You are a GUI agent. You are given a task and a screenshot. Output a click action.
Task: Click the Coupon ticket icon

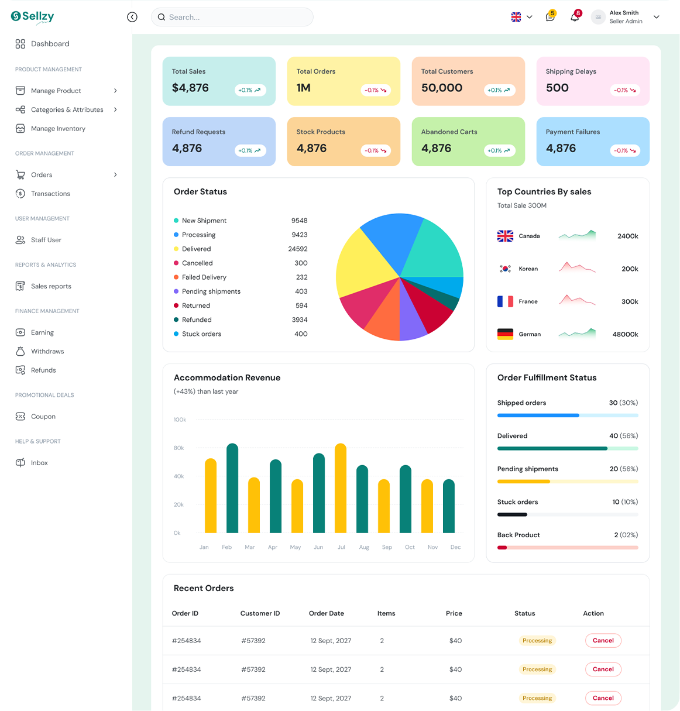tap(20, 417)
